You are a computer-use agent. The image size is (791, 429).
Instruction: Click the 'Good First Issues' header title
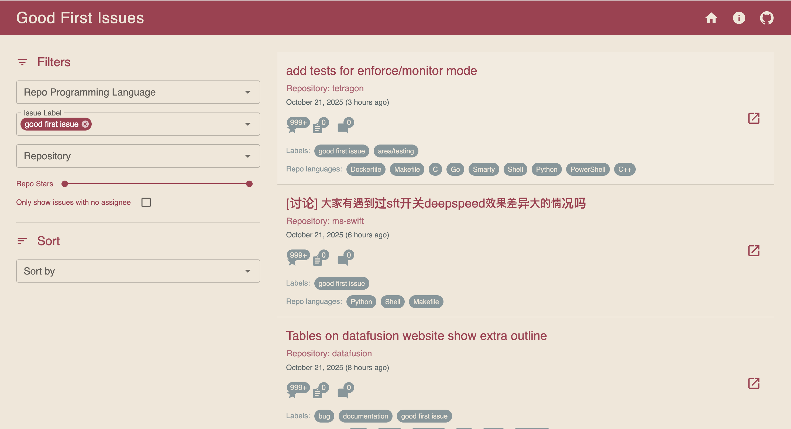click(x=80, y=18)
